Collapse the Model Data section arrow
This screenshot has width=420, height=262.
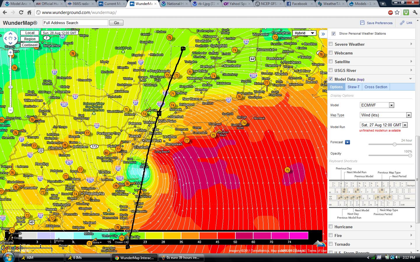[411, 79]
